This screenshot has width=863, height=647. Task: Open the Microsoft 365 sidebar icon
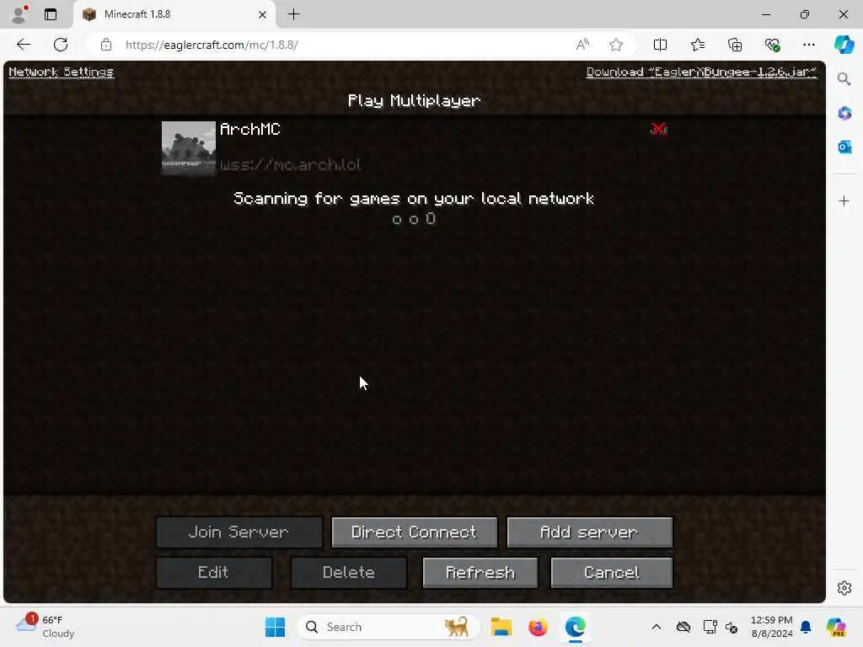844,114
